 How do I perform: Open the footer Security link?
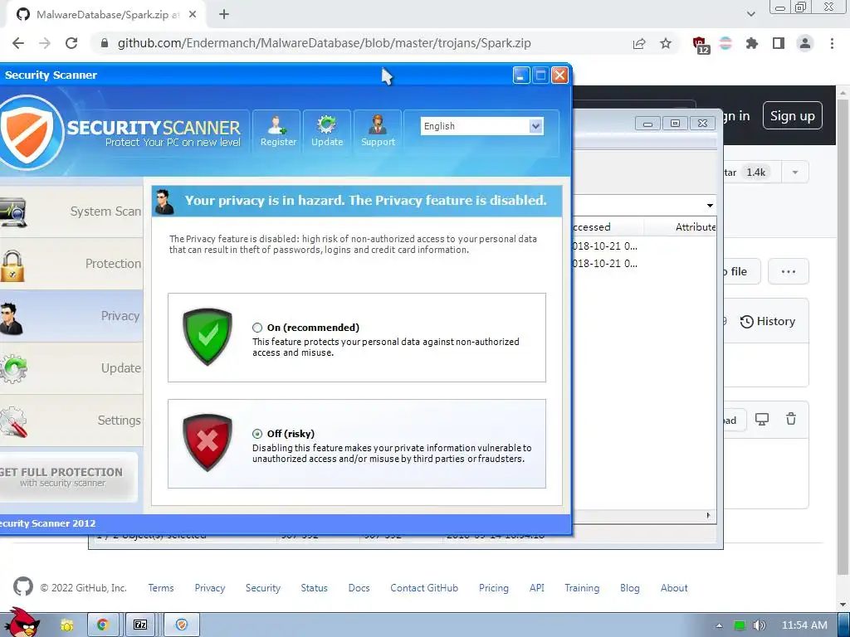263,588
